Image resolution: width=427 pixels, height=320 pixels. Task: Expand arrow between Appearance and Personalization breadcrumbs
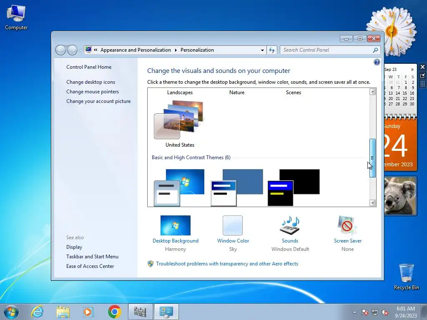[x=176, y=50]
